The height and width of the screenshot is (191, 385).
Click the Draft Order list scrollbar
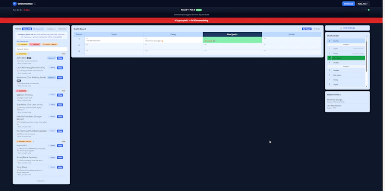point(367,56)
